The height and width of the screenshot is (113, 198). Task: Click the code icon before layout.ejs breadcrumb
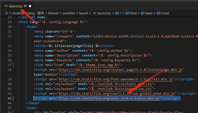tap(94, 13)
